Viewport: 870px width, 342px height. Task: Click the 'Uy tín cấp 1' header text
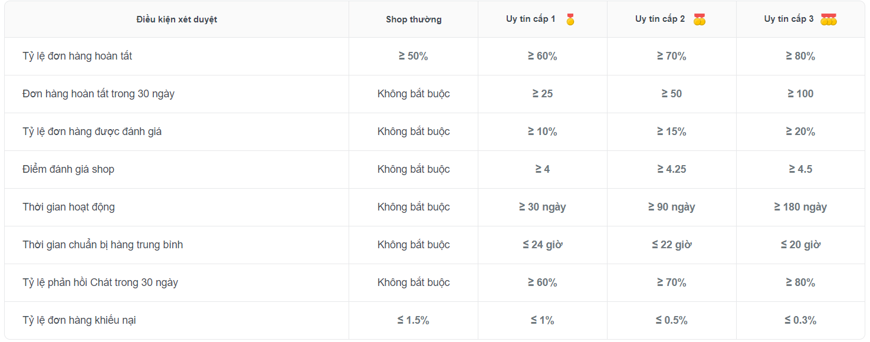click(530, 19)
